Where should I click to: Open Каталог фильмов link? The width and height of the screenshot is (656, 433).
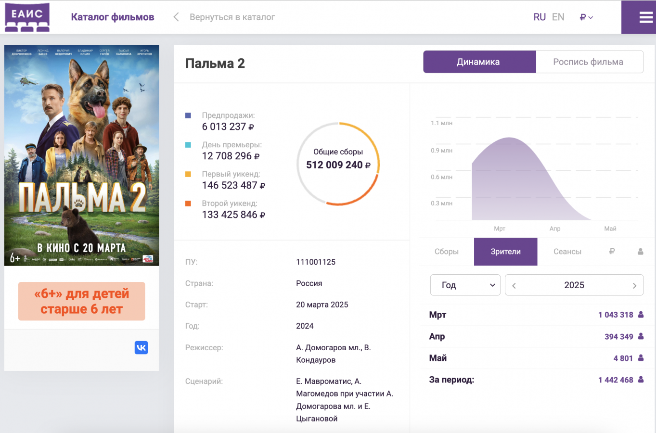[x=113, y=17]
